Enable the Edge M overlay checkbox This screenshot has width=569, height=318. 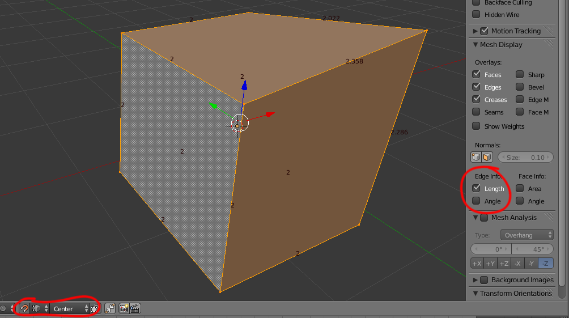click(x=520, y=99)
